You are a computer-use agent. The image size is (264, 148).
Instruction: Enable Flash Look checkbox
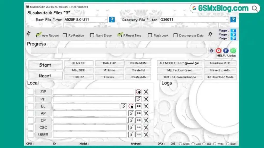click(x=150, y=35)
